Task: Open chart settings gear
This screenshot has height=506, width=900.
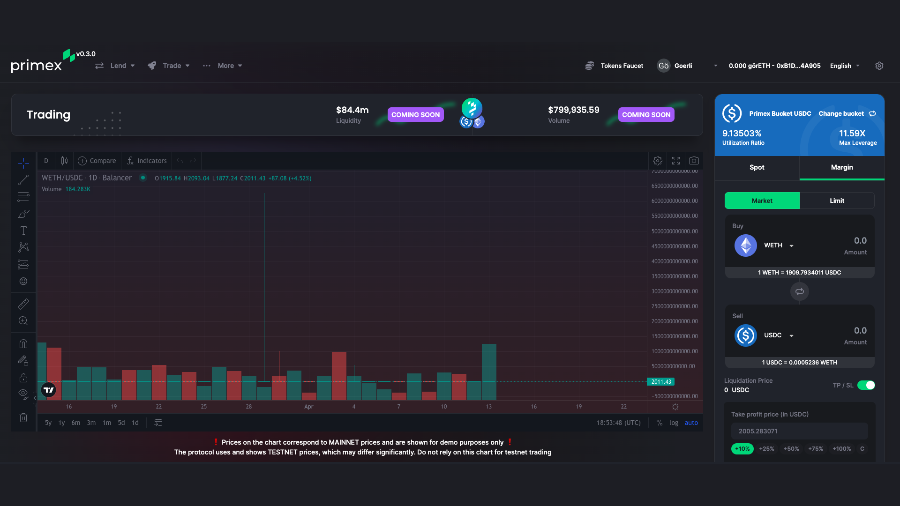Action: click(x=658, y=161)
